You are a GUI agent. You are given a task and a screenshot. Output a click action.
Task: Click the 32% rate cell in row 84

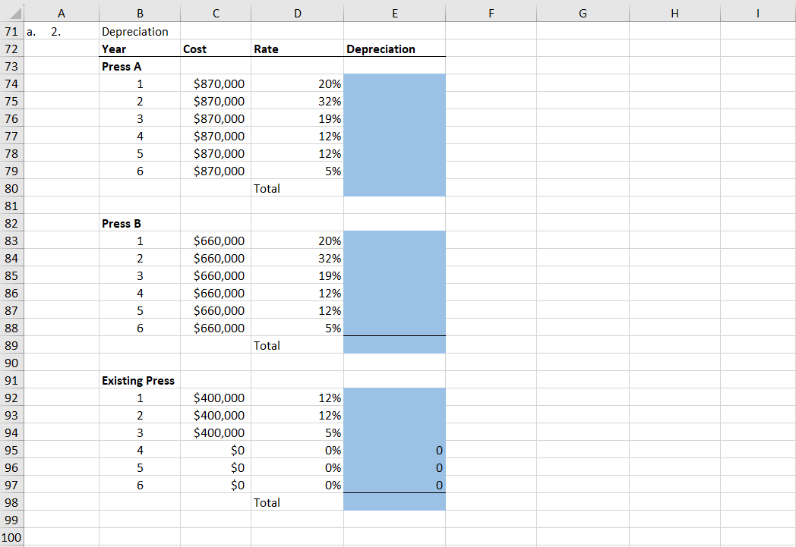click(298, 258)
